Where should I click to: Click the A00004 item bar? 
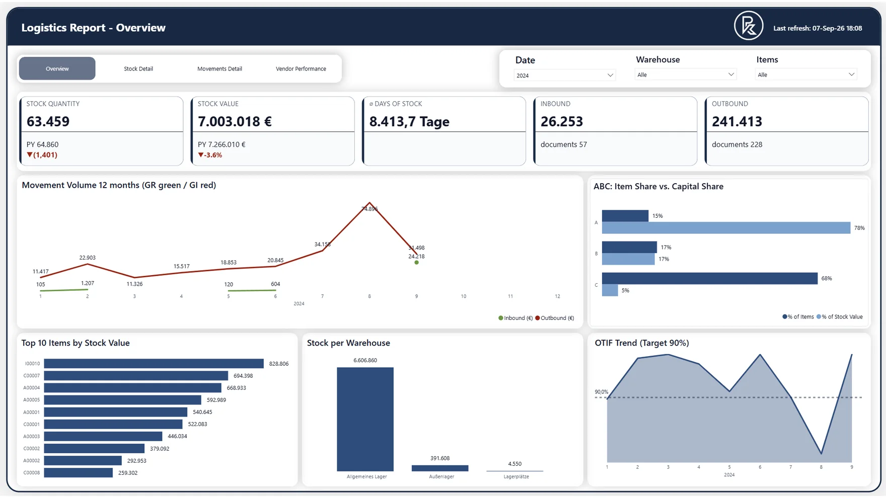(133, 388)
